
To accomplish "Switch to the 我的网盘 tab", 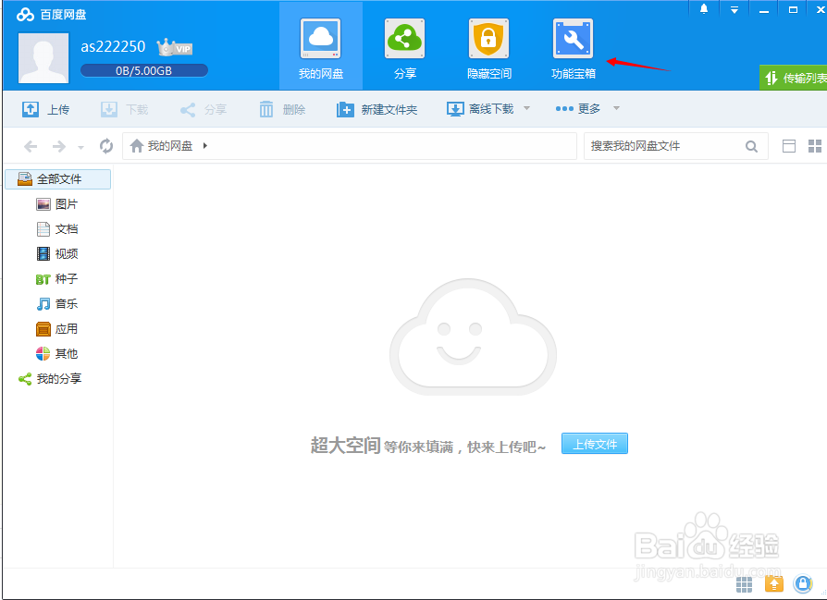I will click(x=320, y=46).
